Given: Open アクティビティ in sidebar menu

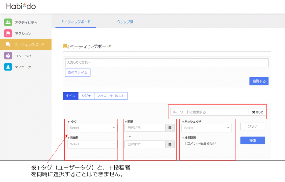Looking at the screenshot, I should 26,22.
